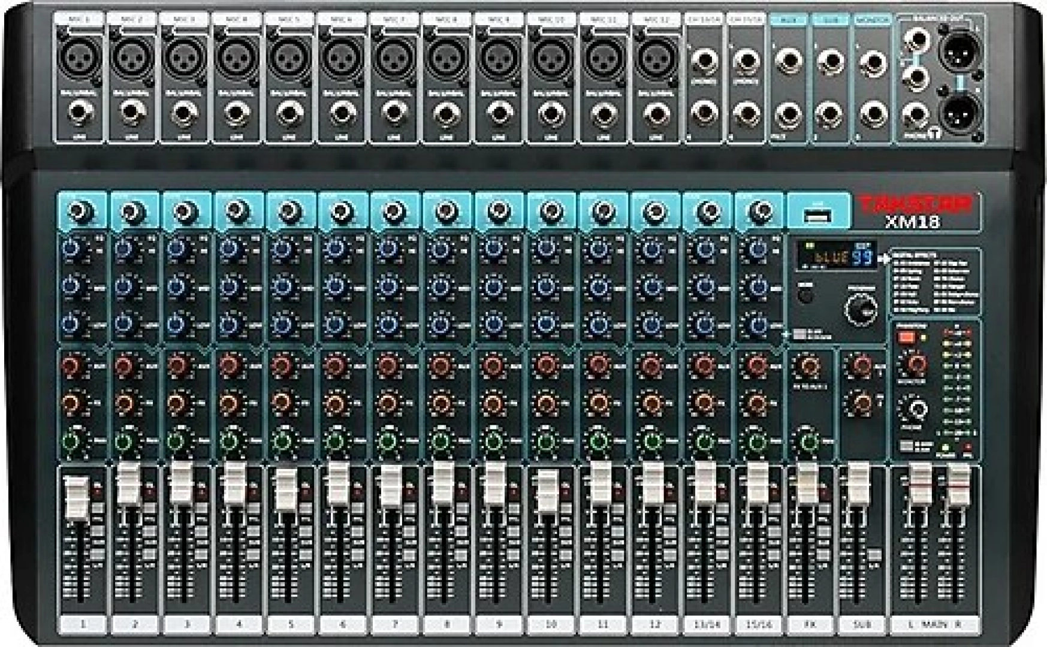Viewport: 1047px width, 647px height.
Task: Click the green POWER indicator LED
Action: (x=946, y=448)
